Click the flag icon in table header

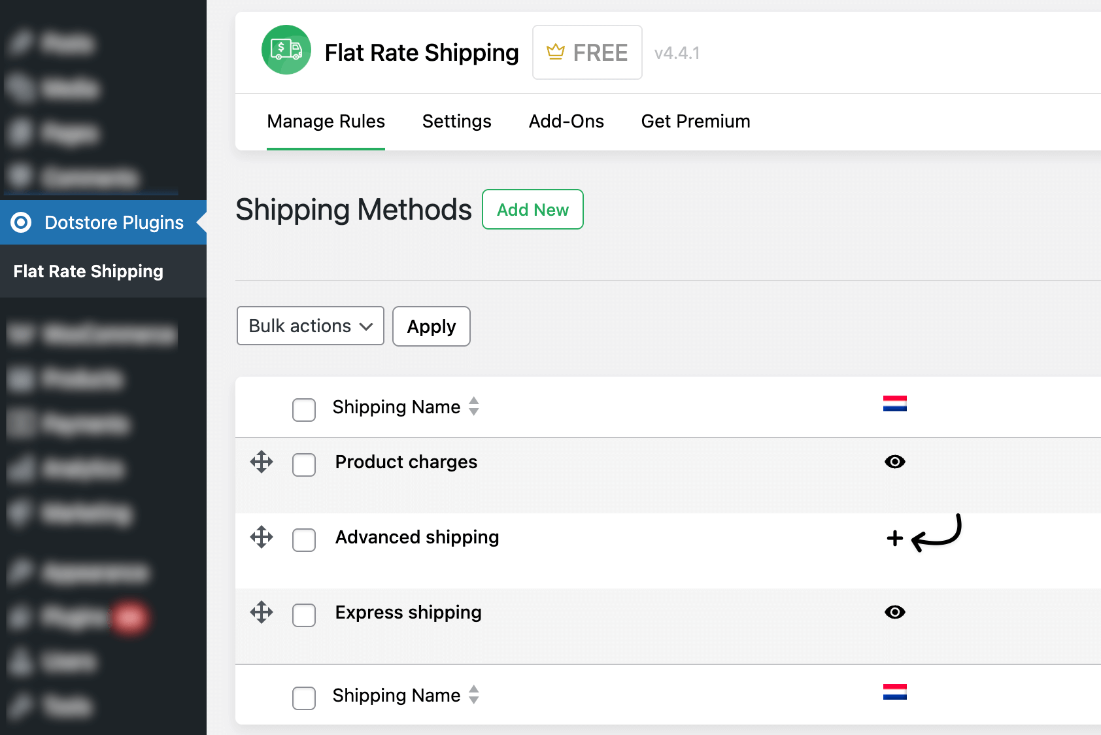pos(894,403)
